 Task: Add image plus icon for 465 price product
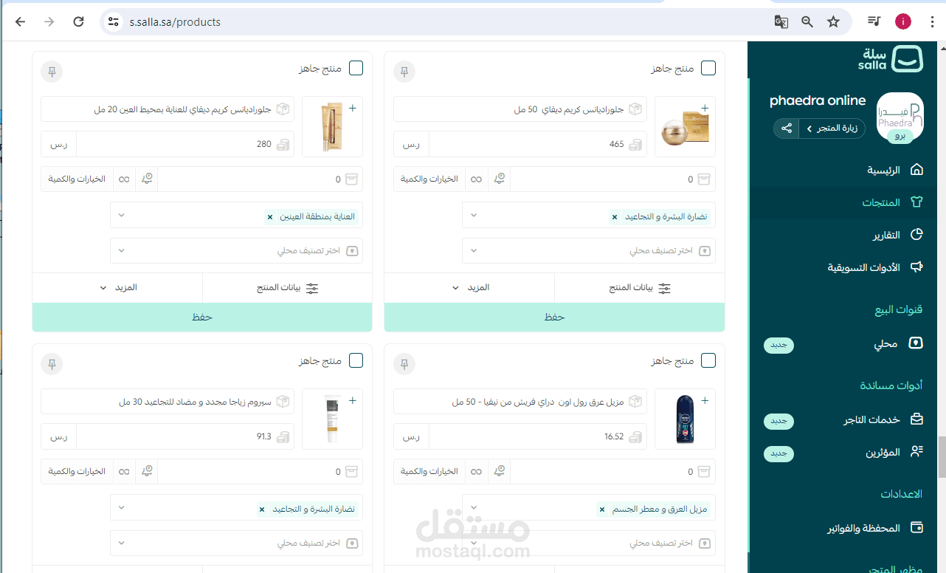click(705, 108)
